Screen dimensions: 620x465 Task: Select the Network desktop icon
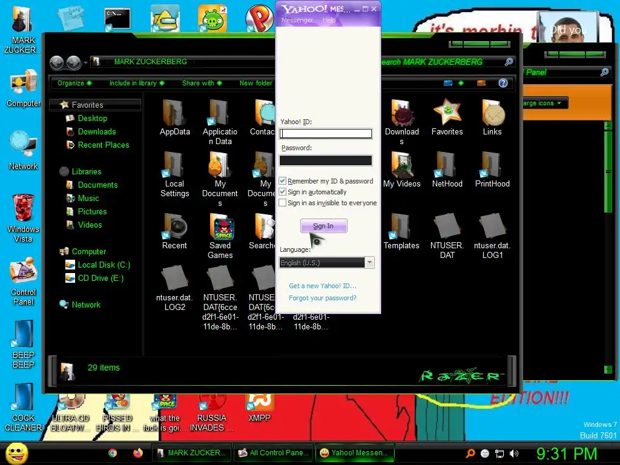(23, 150)
